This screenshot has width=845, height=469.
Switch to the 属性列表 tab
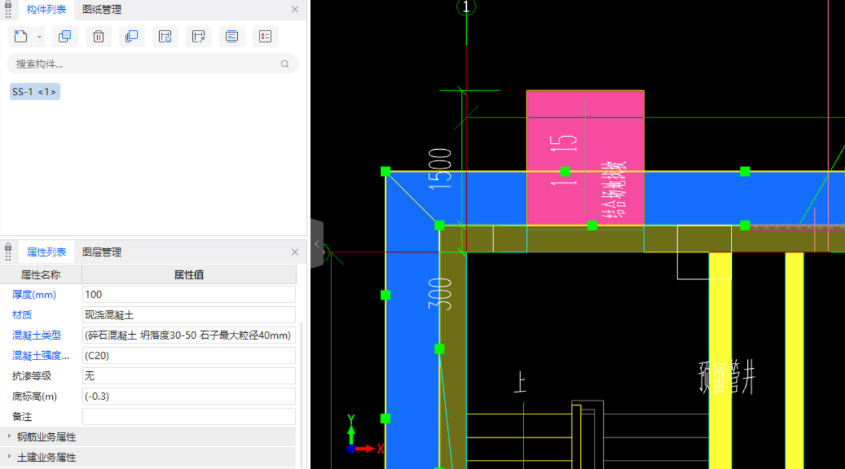point(46,252)
